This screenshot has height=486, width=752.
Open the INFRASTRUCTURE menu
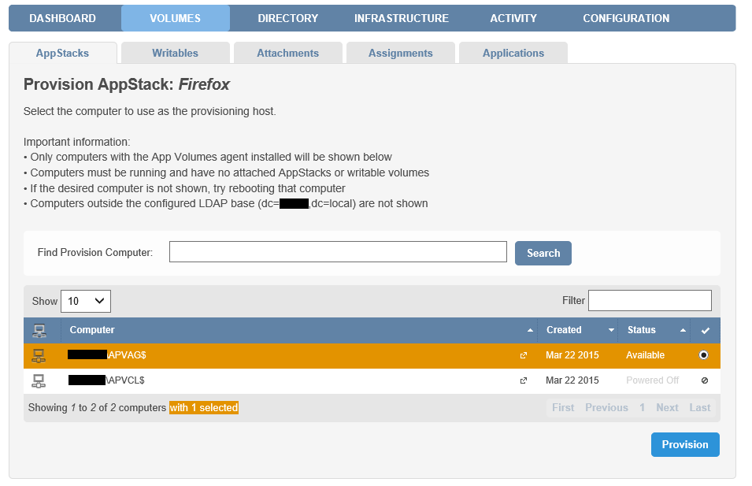(402, 17)
